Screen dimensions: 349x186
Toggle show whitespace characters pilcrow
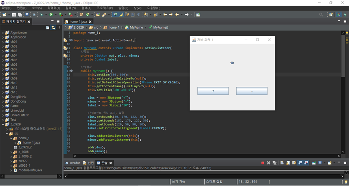point(138,15)
